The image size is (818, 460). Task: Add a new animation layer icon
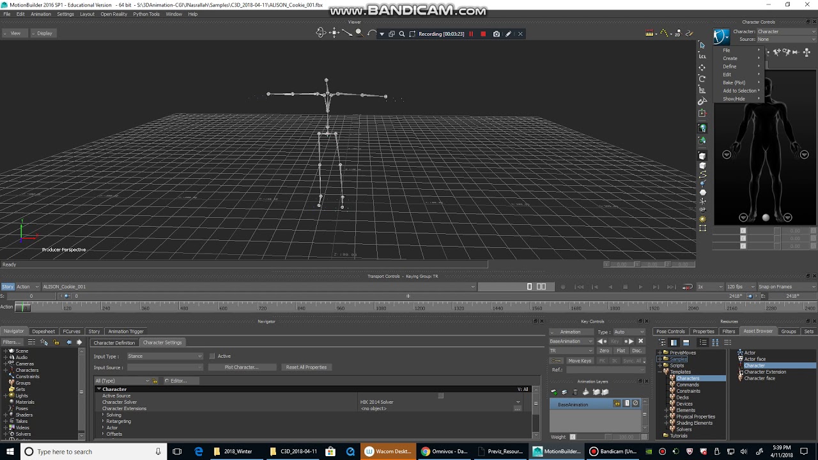(554, 392)
